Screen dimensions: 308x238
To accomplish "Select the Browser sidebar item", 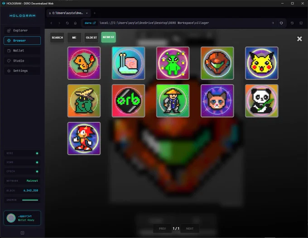I will pos(22,40).
